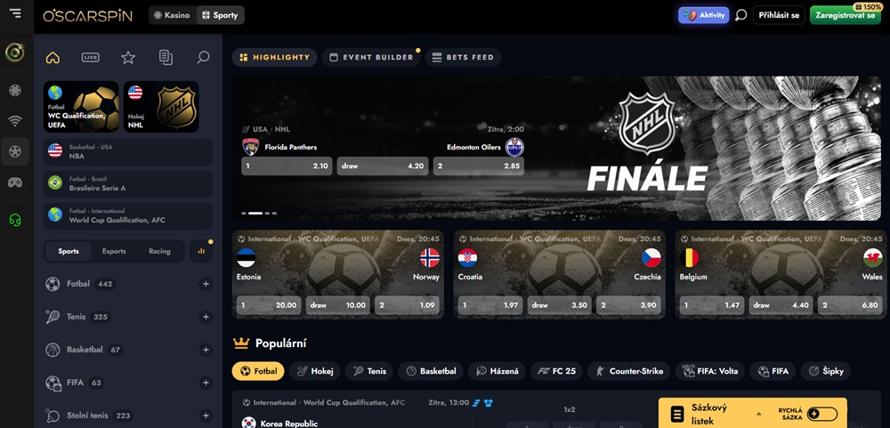Pick Florida Panthers odds 2.10
This screenshot has width=890, height=428.
[287, 166]
